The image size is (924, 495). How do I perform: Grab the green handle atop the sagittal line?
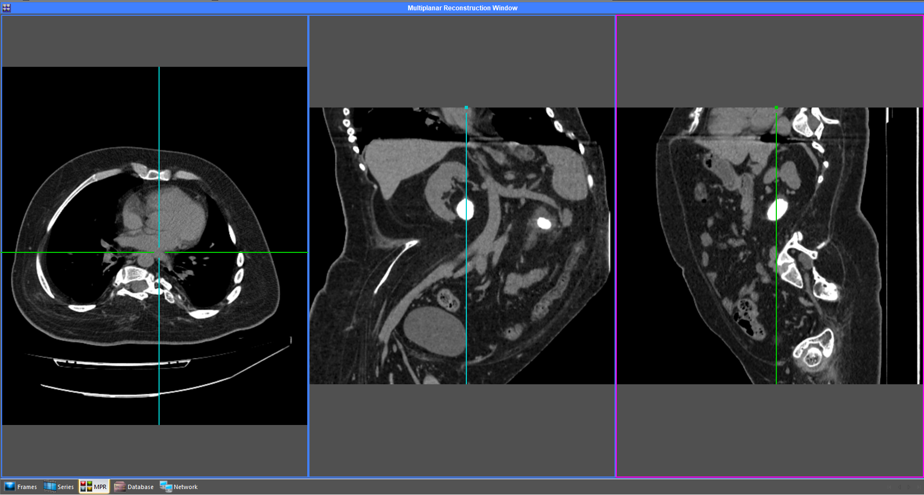click(x=776, y=108)
